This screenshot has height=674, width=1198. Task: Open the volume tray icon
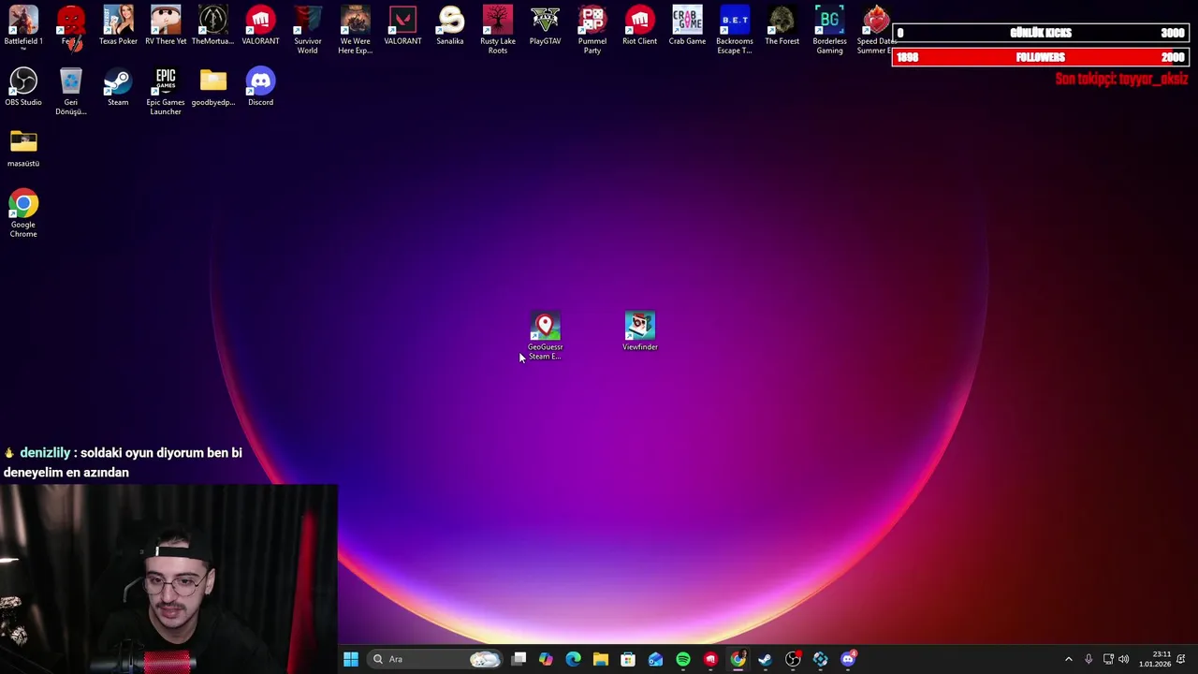1123,659
